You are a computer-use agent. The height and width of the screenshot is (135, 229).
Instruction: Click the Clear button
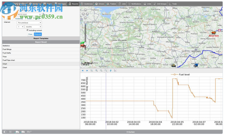point(30,34)
